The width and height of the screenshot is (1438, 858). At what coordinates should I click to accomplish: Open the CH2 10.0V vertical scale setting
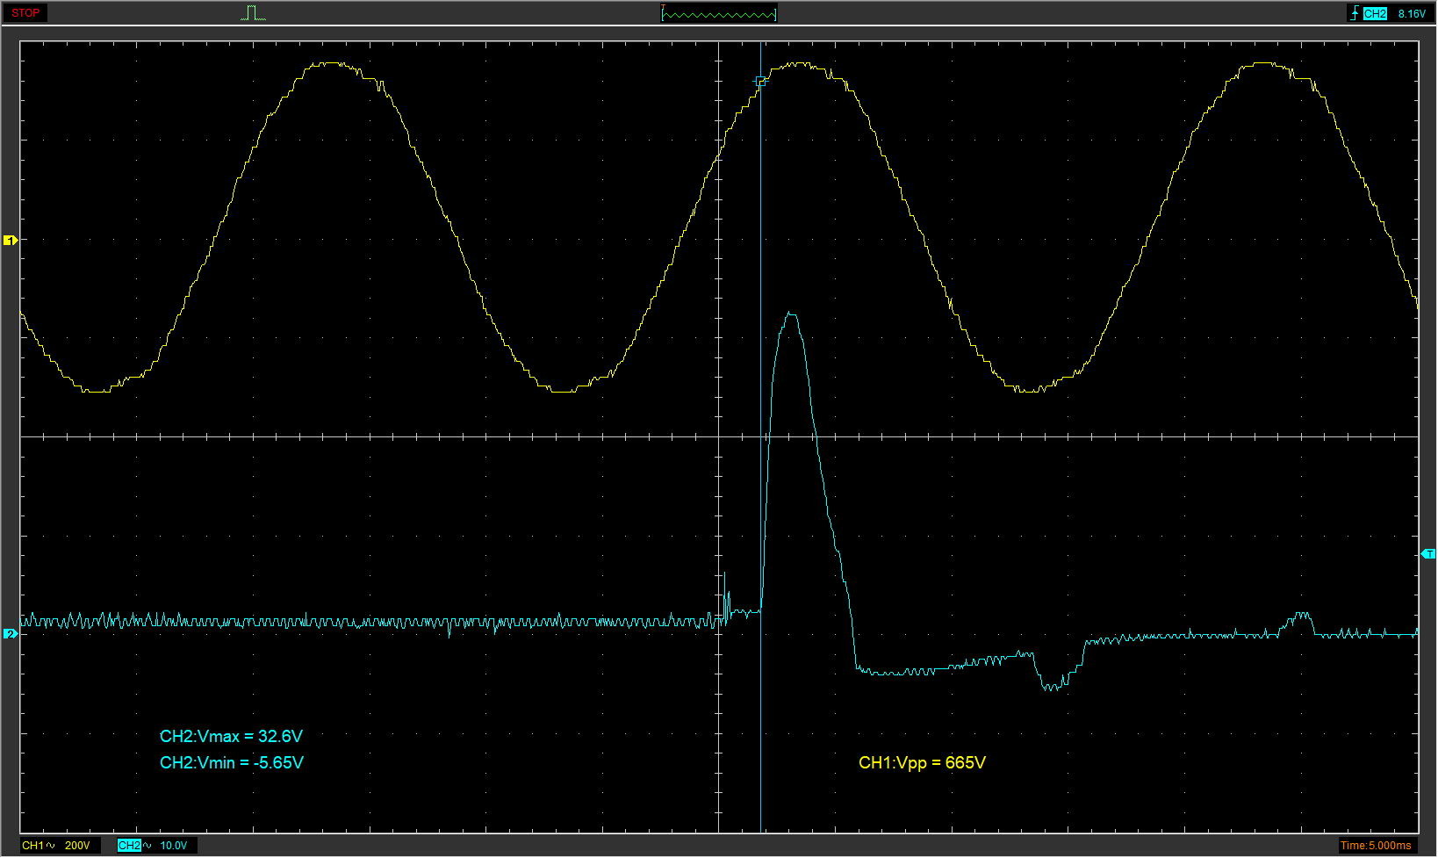(173, 846)
